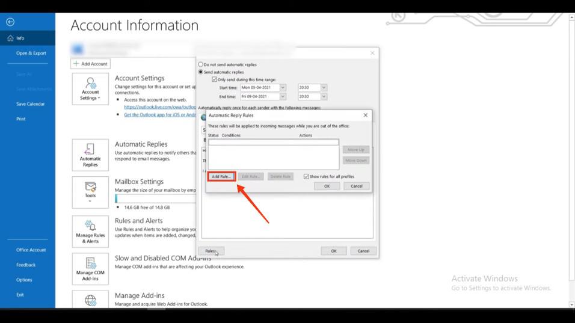
Task: Open Manage COM Add-ins icon button
Action: (x=90, y=269)
